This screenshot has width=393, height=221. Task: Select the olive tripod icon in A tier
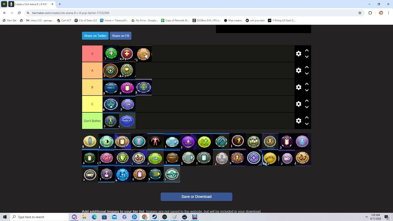127,70
